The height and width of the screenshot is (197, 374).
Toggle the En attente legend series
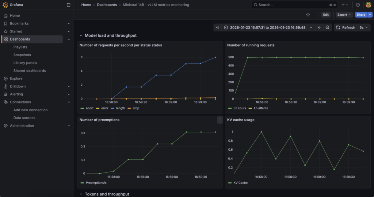[x=261, y=108]
